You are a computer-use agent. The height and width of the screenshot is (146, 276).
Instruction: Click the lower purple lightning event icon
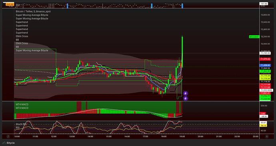(185, 98)
